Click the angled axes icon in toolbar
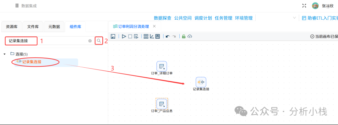Viewport: 338px width, 125px height. coord(152,36)
